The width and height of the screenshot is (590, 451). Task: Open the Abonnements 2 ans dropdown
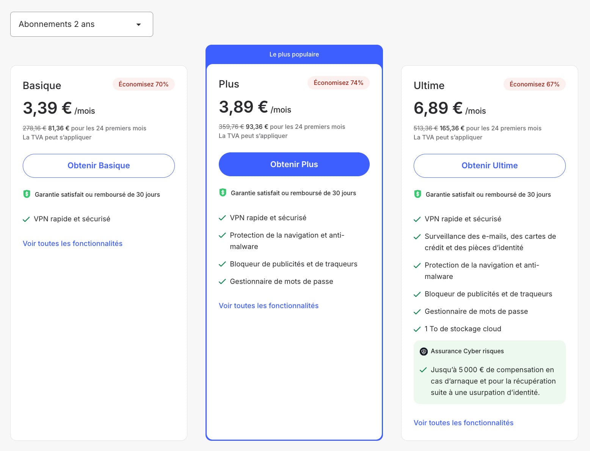82,24
